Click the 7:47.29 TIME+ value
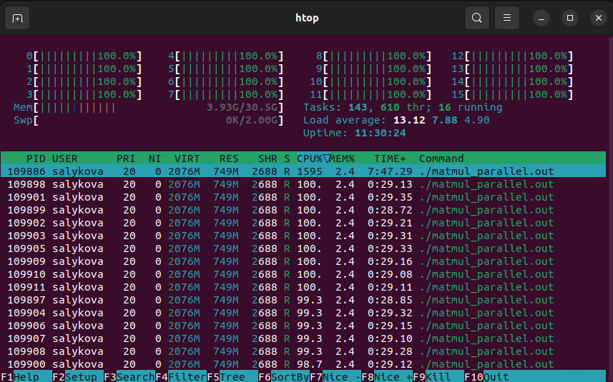This screenshot has width=613, height=382. (x=390, y=171)
